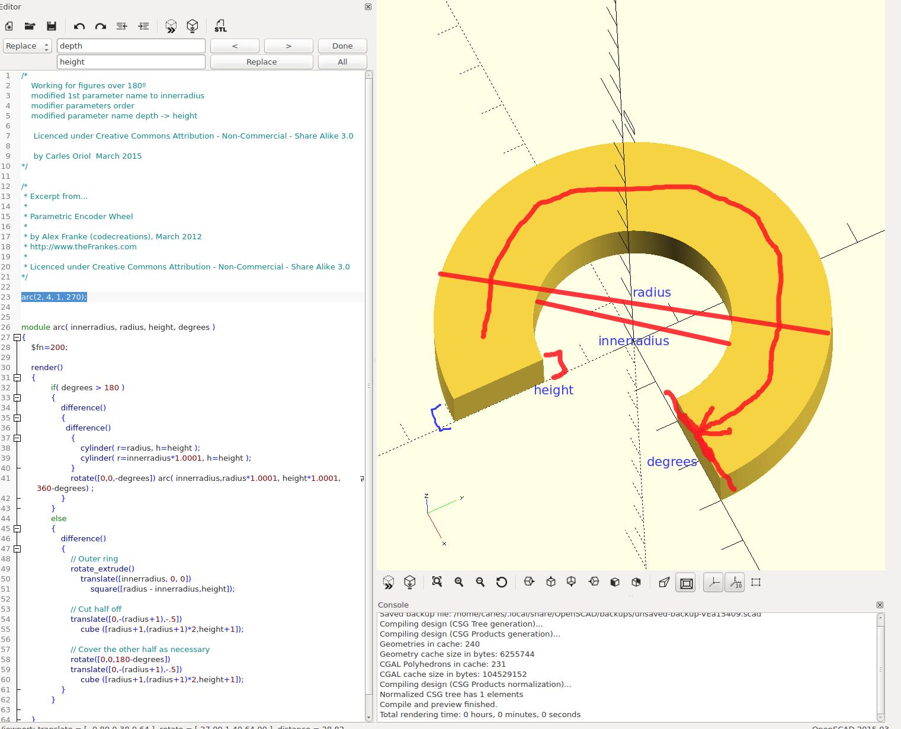Click the replace field containing 'height'
The width and height of the screenshot is (901, 729).
click(x=131, y=62)
